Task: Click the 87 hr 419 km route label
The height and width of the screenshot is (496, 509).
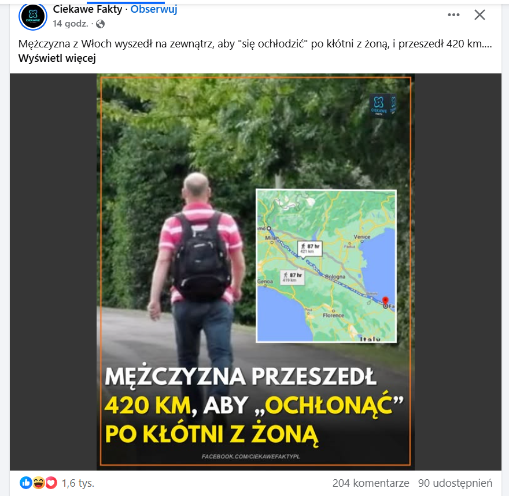Action: coord(292,277)
